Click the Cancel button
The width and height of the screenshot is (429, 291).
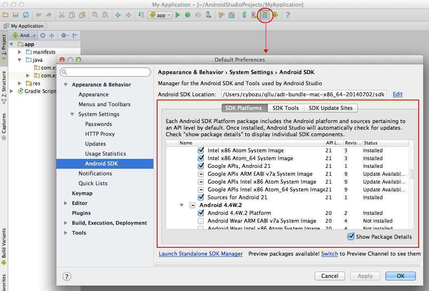point(330,276)
